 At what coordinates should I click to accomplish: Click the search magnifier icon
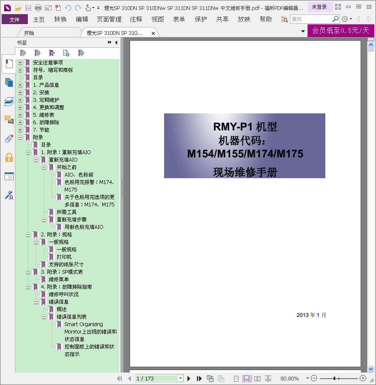[335, 19]
